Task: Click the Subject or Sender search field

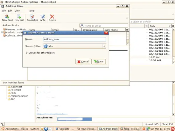Action: point(152,22)
